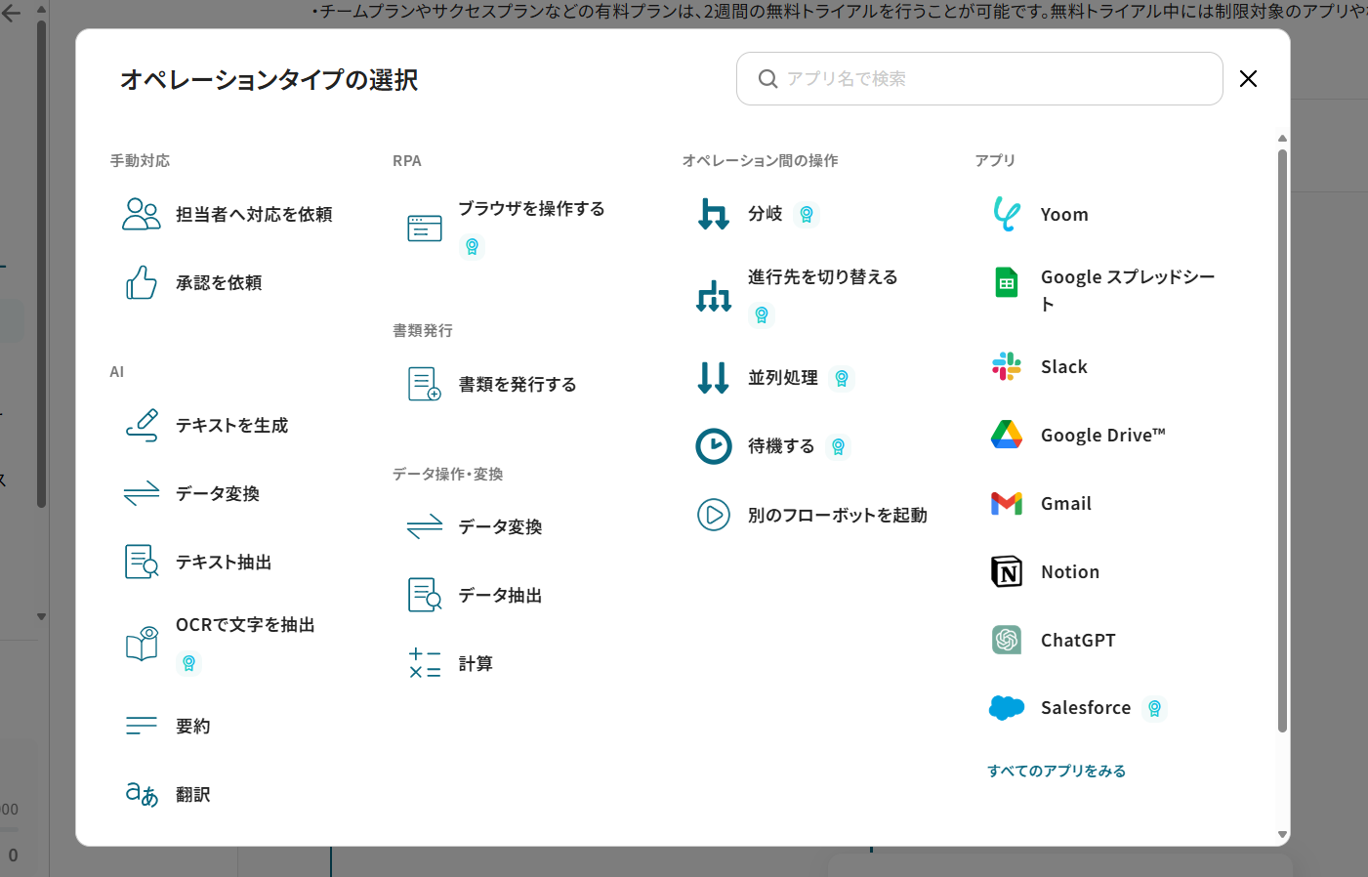Image resolution: width=1368 pixels, height=877 pixels.
Task: Pick the ChatGPT app icon
Action: (x=1006, y=641)
